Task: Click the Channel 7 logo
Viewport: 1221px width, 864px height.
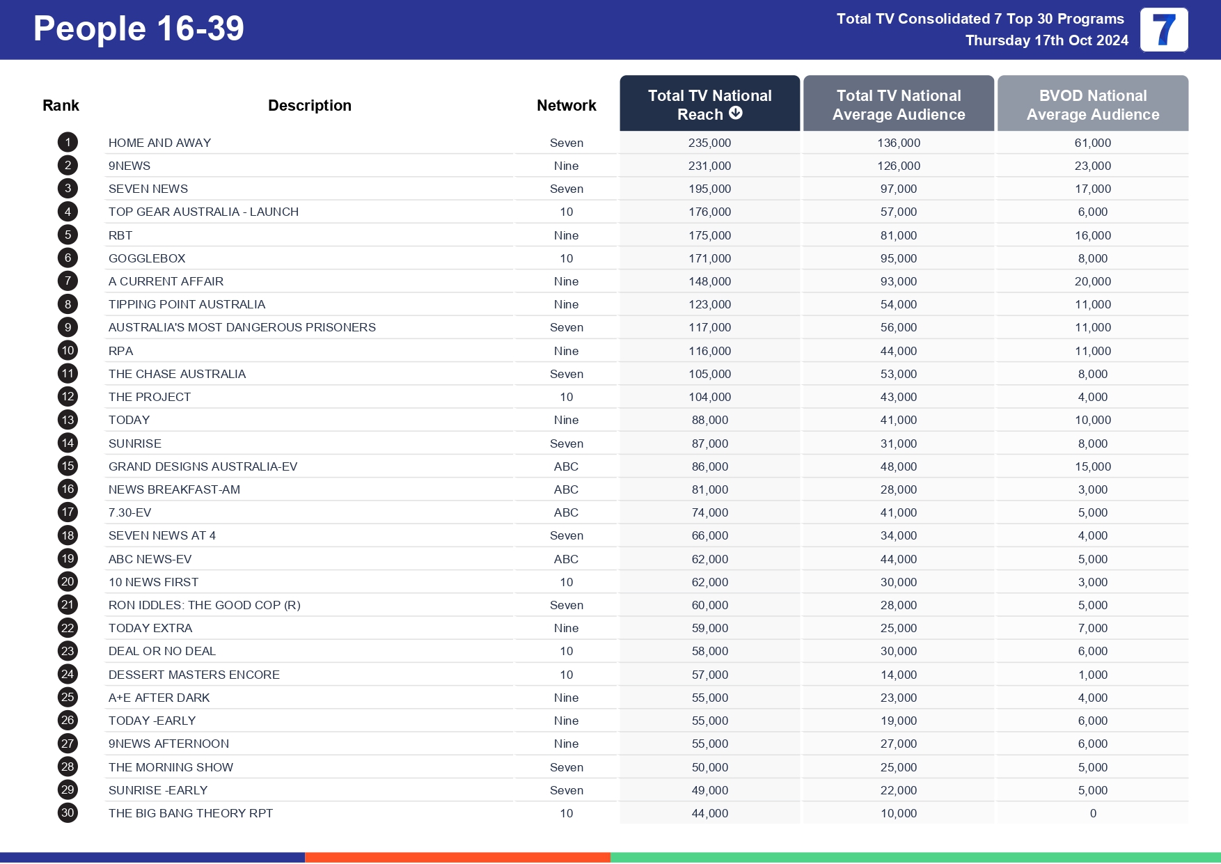Action: pos(1165,29)
